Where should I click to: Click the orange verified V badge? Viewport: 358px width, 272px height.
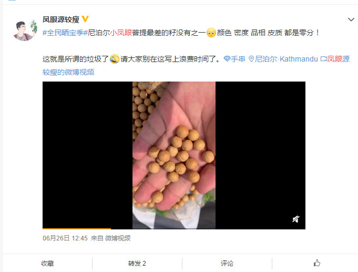coord(85,19)
